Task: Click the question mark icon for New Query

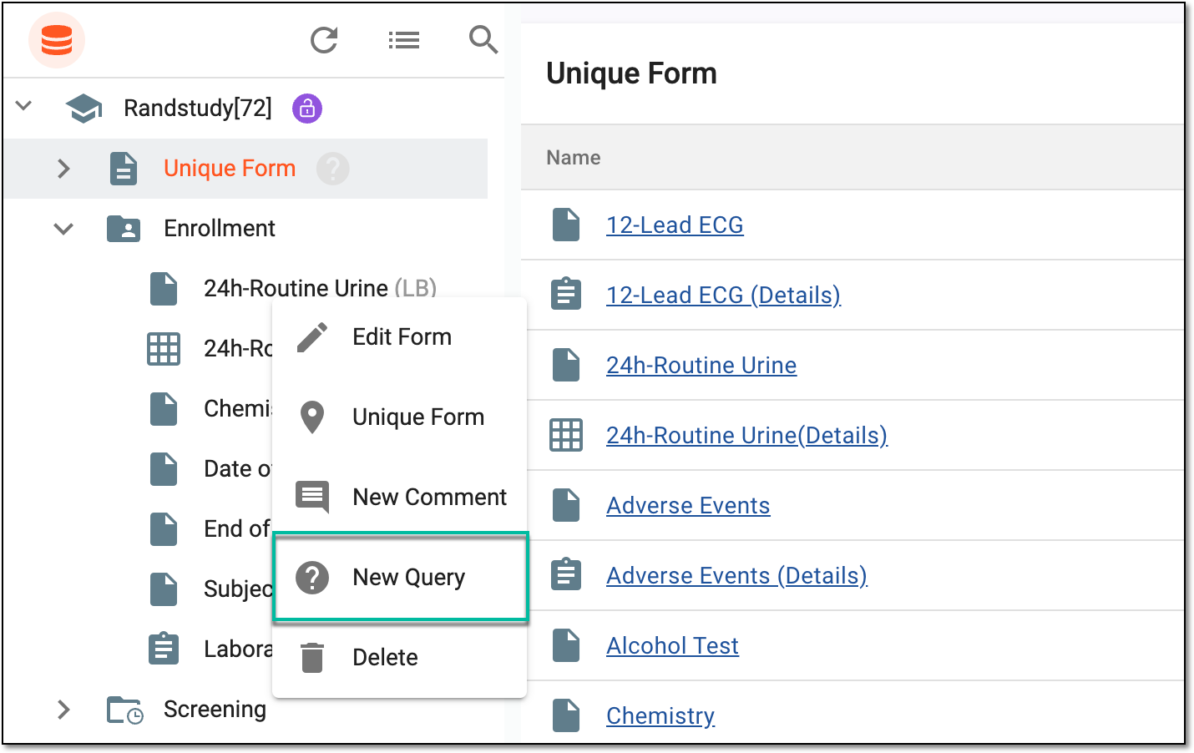Action: [312, 577]
